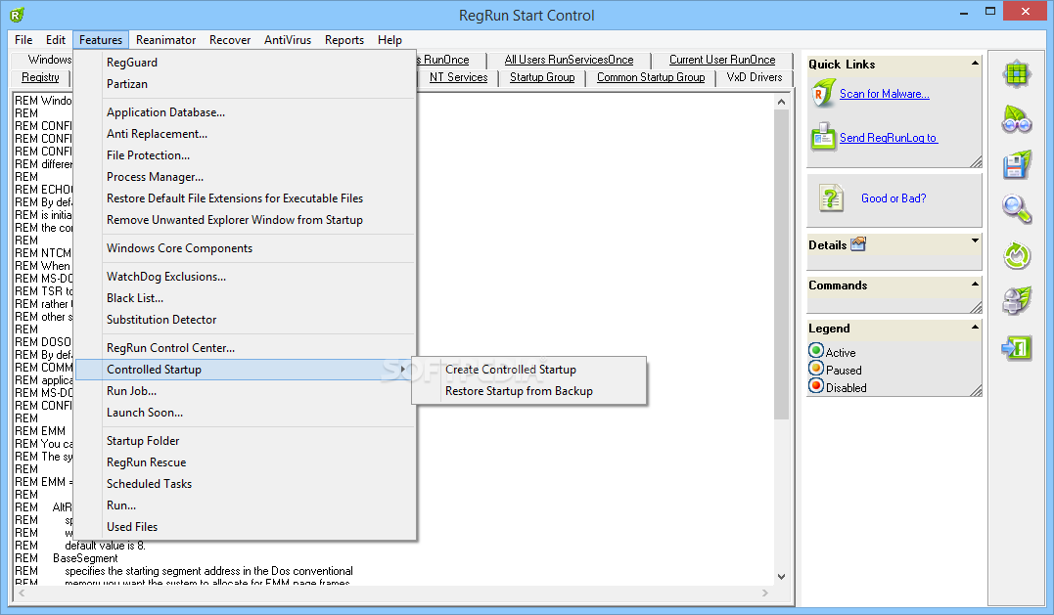
Task: Close the Features menu
Action: point(101,40)
